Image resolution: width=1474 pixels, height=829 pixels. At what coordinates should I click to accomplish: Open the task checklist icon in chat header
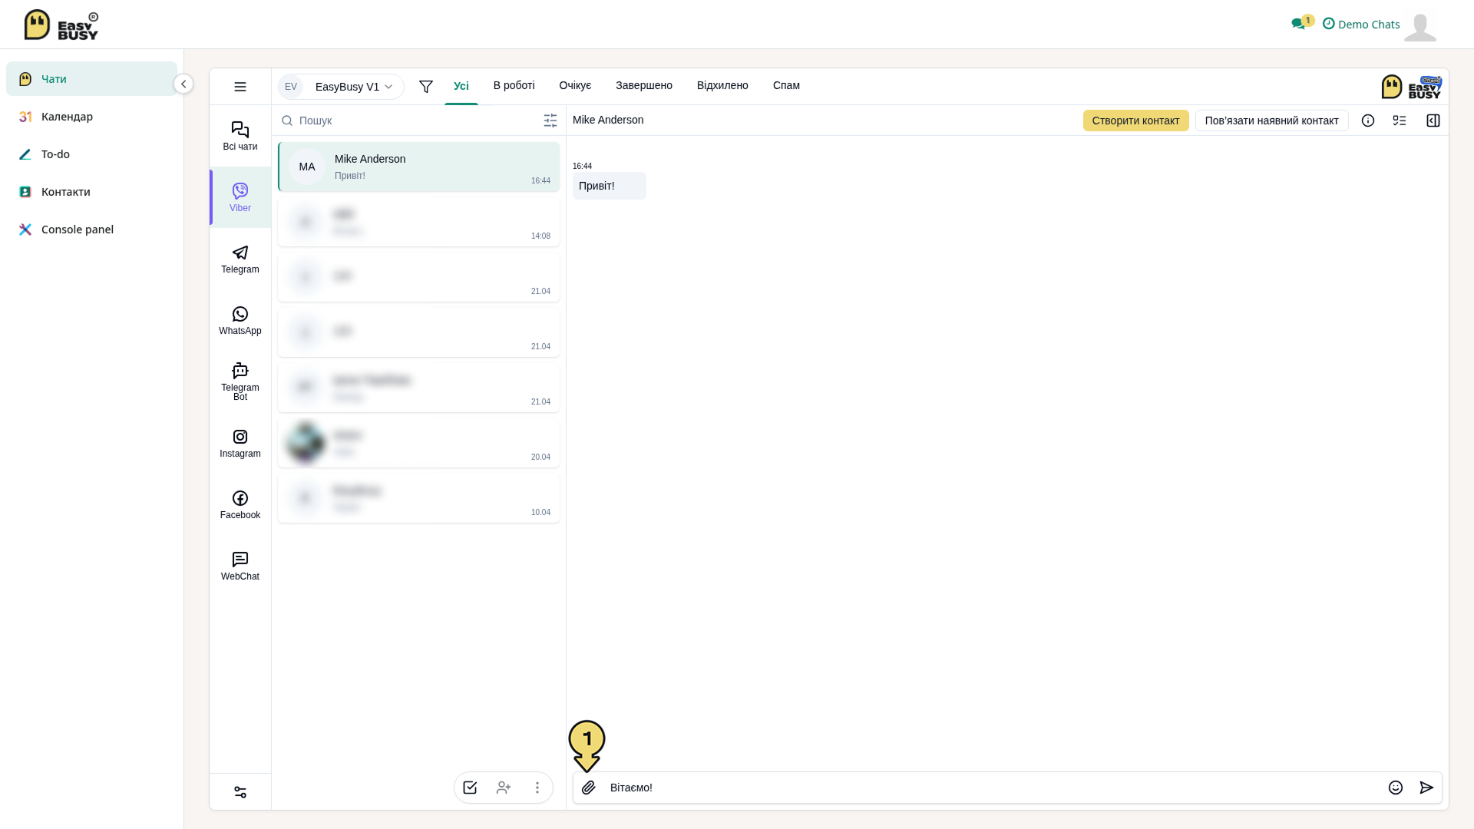pos(1400,121)
